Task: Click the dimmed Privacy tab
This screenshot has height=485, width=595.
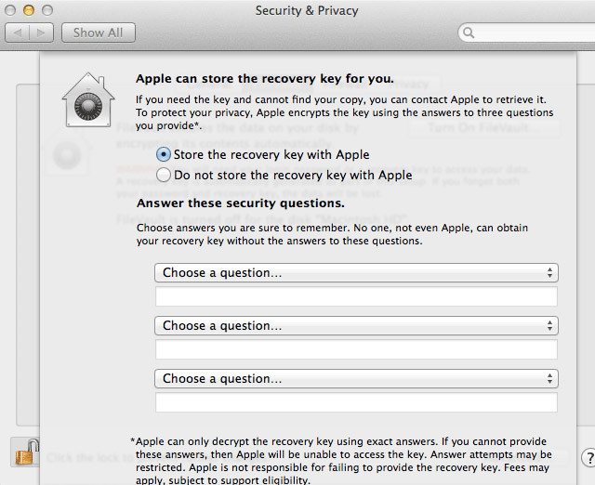Action: (409, 85)
